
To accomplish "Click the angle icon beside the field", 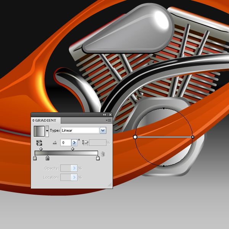I will [55, 142].
